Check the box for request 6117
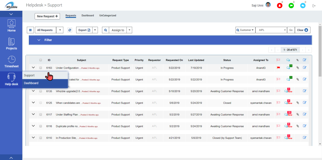The height and width of the screenshot is (160, 322). [x=41, y=114]
